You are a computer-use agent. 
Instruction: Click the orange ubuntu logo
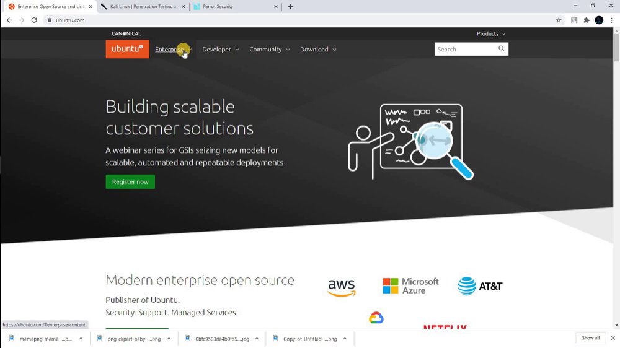(x=127, y=49)
